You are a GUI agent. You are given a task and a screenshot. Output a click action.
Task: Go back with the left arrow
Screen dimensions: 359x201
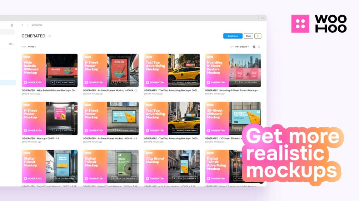point(22,25)
